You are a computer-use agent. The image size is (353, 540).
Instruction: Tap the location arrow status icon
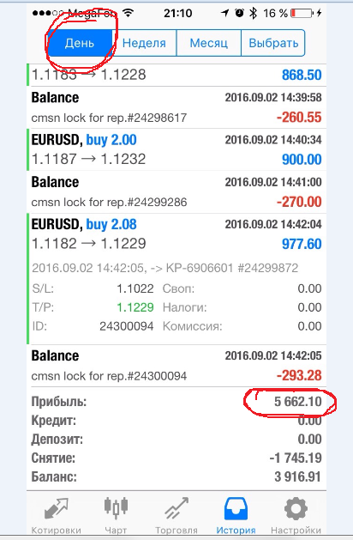[224, 13]
